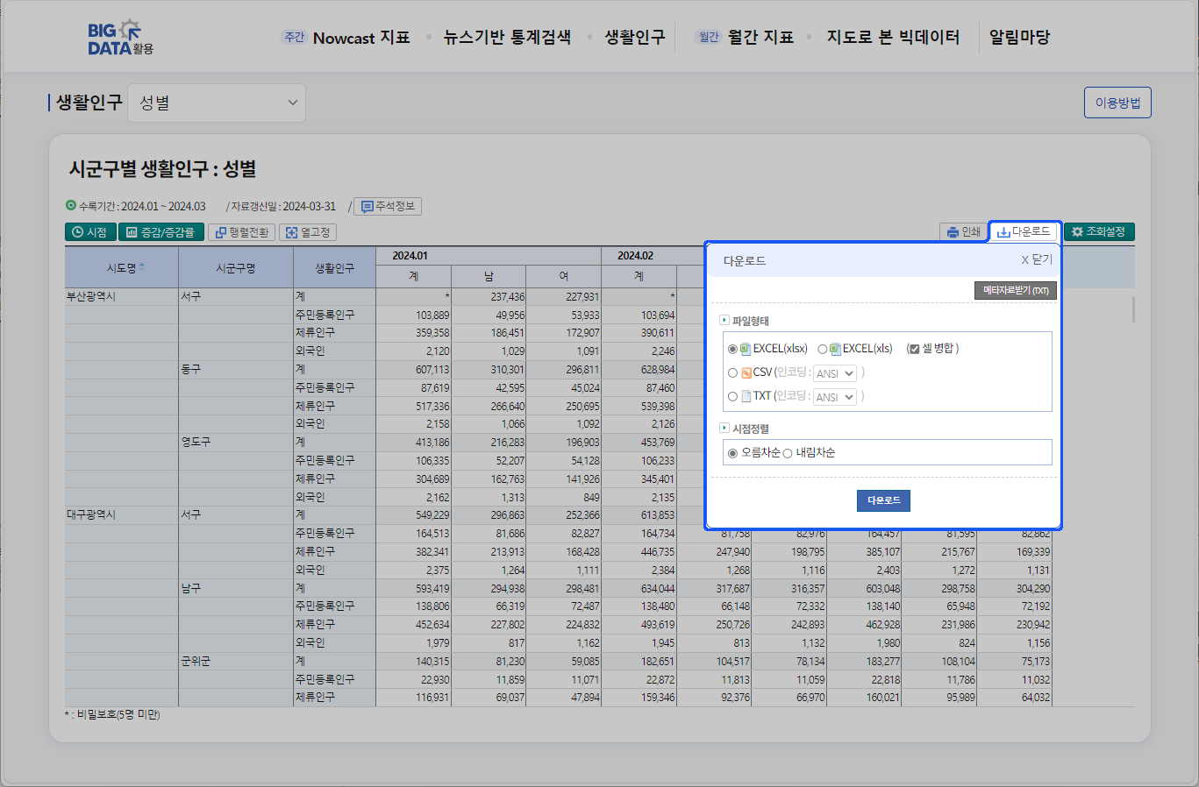The image size is (1199, 787).
Task: Sort by the 시도명 column arrow
Action: (142, 266)
